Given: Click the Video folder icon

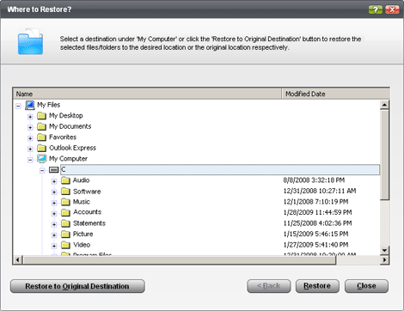Looking at the screenshot, I should 65,245.
